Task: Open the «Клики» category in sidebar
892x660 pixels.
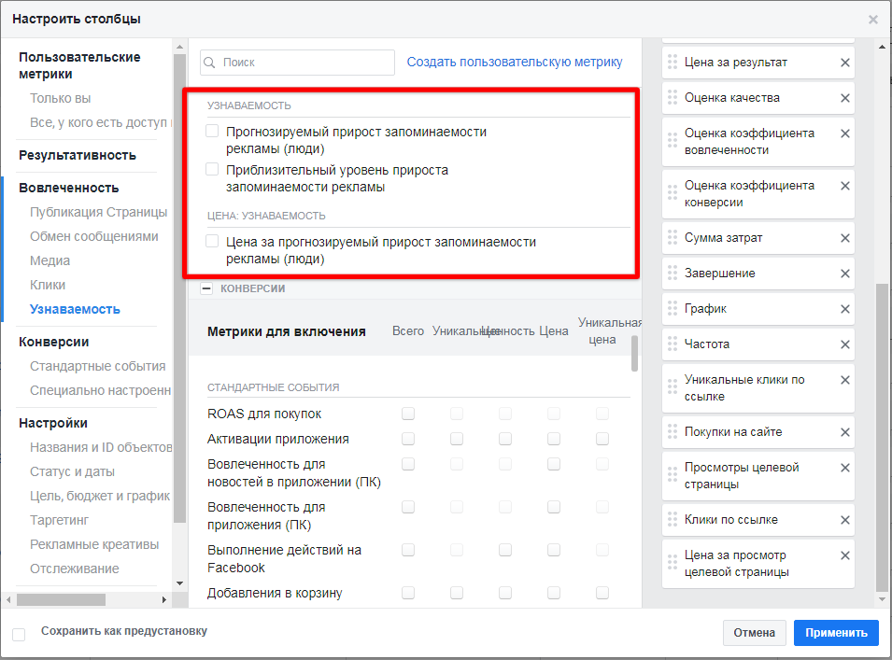Action: [48, 285]
